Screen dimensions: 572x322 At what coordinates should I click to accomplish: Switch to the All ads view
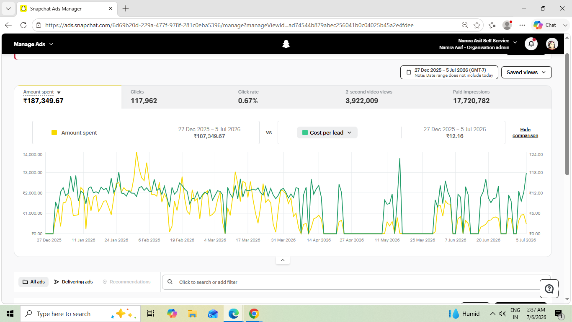tap(33, 282)
